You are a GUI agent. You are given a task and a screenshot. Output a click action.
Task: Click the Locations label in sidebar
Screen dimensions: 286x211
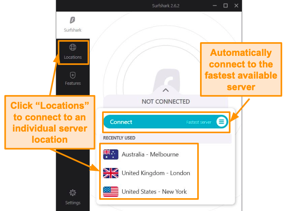pyautogui.click(x=73, y=57)
